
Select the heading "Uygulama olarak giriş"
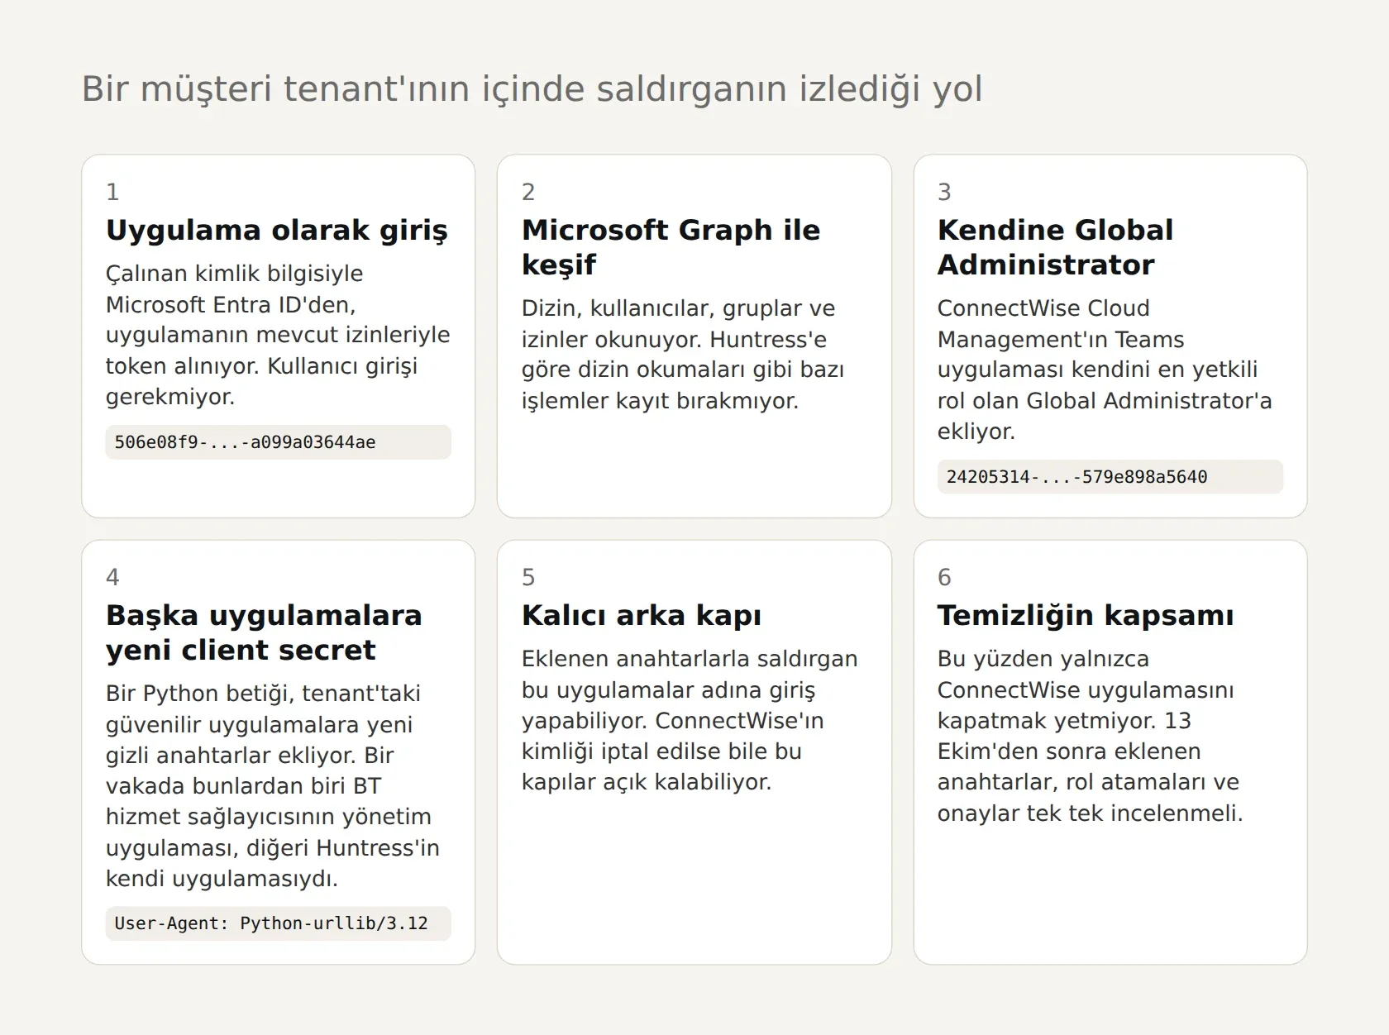277,231
